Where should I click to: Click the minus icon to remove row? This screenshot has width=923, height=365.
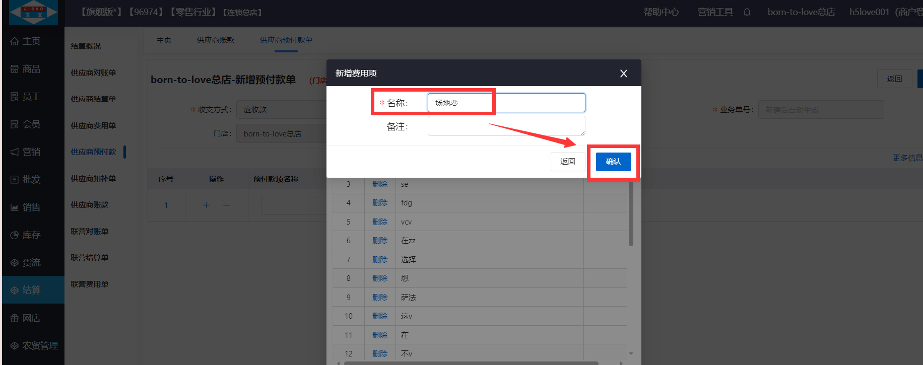226,205
